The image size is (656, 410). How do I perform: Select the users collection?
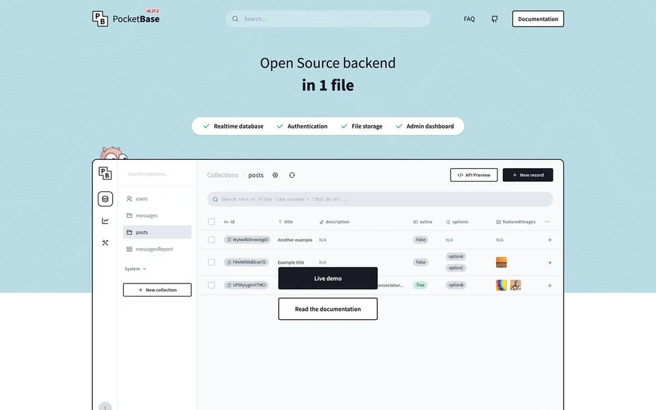[157, 199]
